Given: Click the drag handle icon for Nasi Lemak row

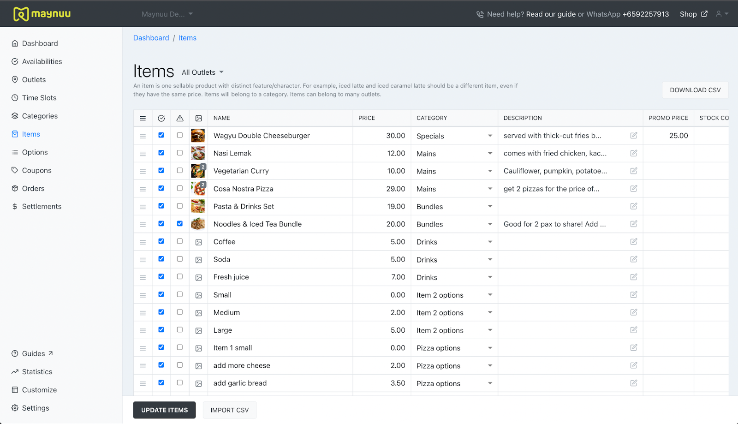Looking at the screenshot, I should point(143,154).
